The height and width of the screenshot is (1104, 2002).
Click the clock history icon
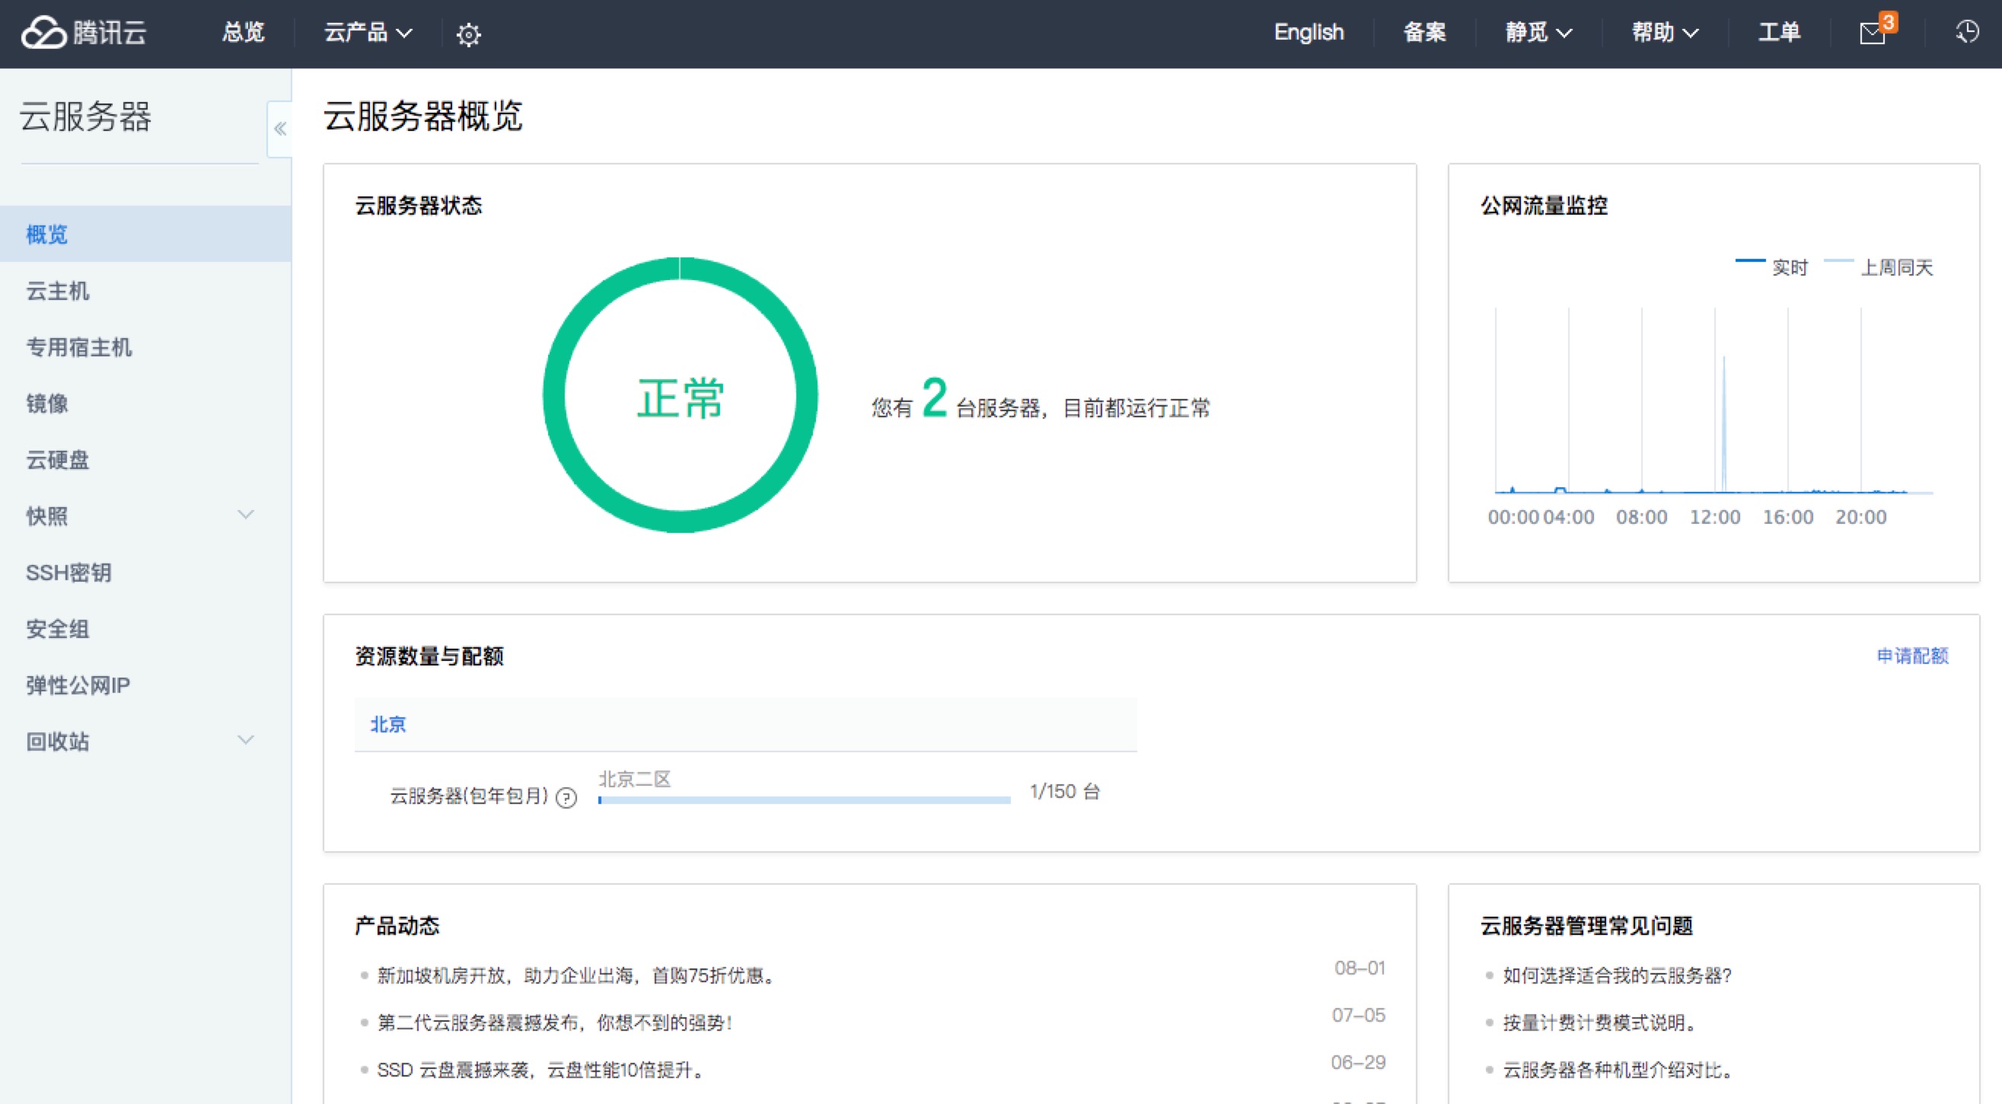1966,33
